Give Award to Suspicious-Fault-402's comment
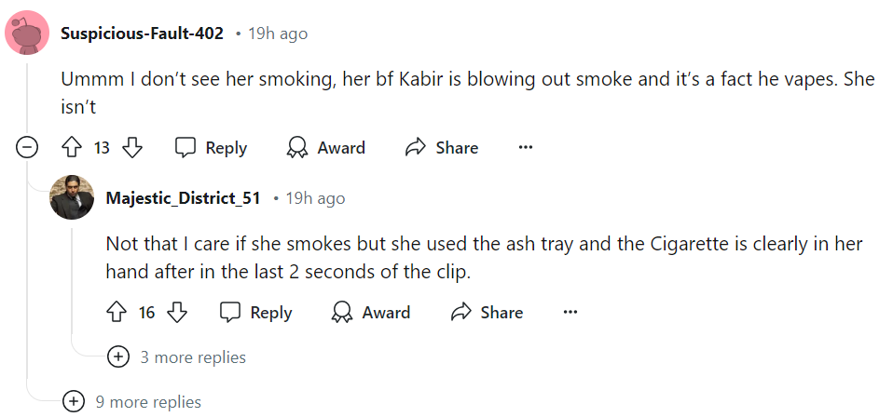The image size is (893, 417). pos(325,147)
